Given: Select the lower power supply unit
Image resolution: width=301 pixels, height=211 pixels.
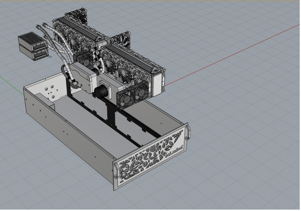Looking at the screenshot, I should [x=34, y=53].
